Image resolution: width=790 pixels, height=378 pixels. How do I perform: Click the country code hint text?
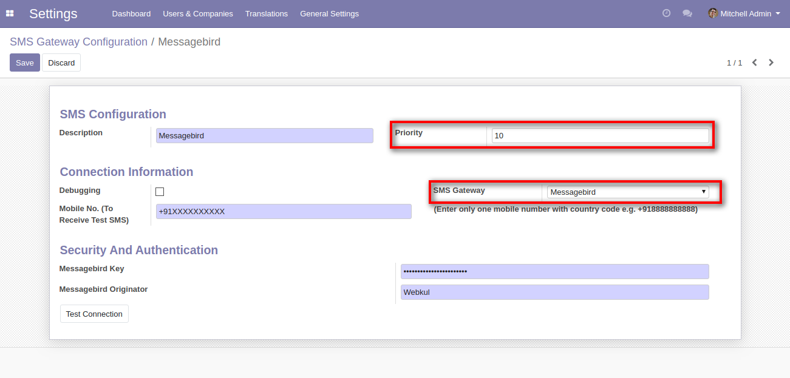pyautogui.click(x=565, y=209)
